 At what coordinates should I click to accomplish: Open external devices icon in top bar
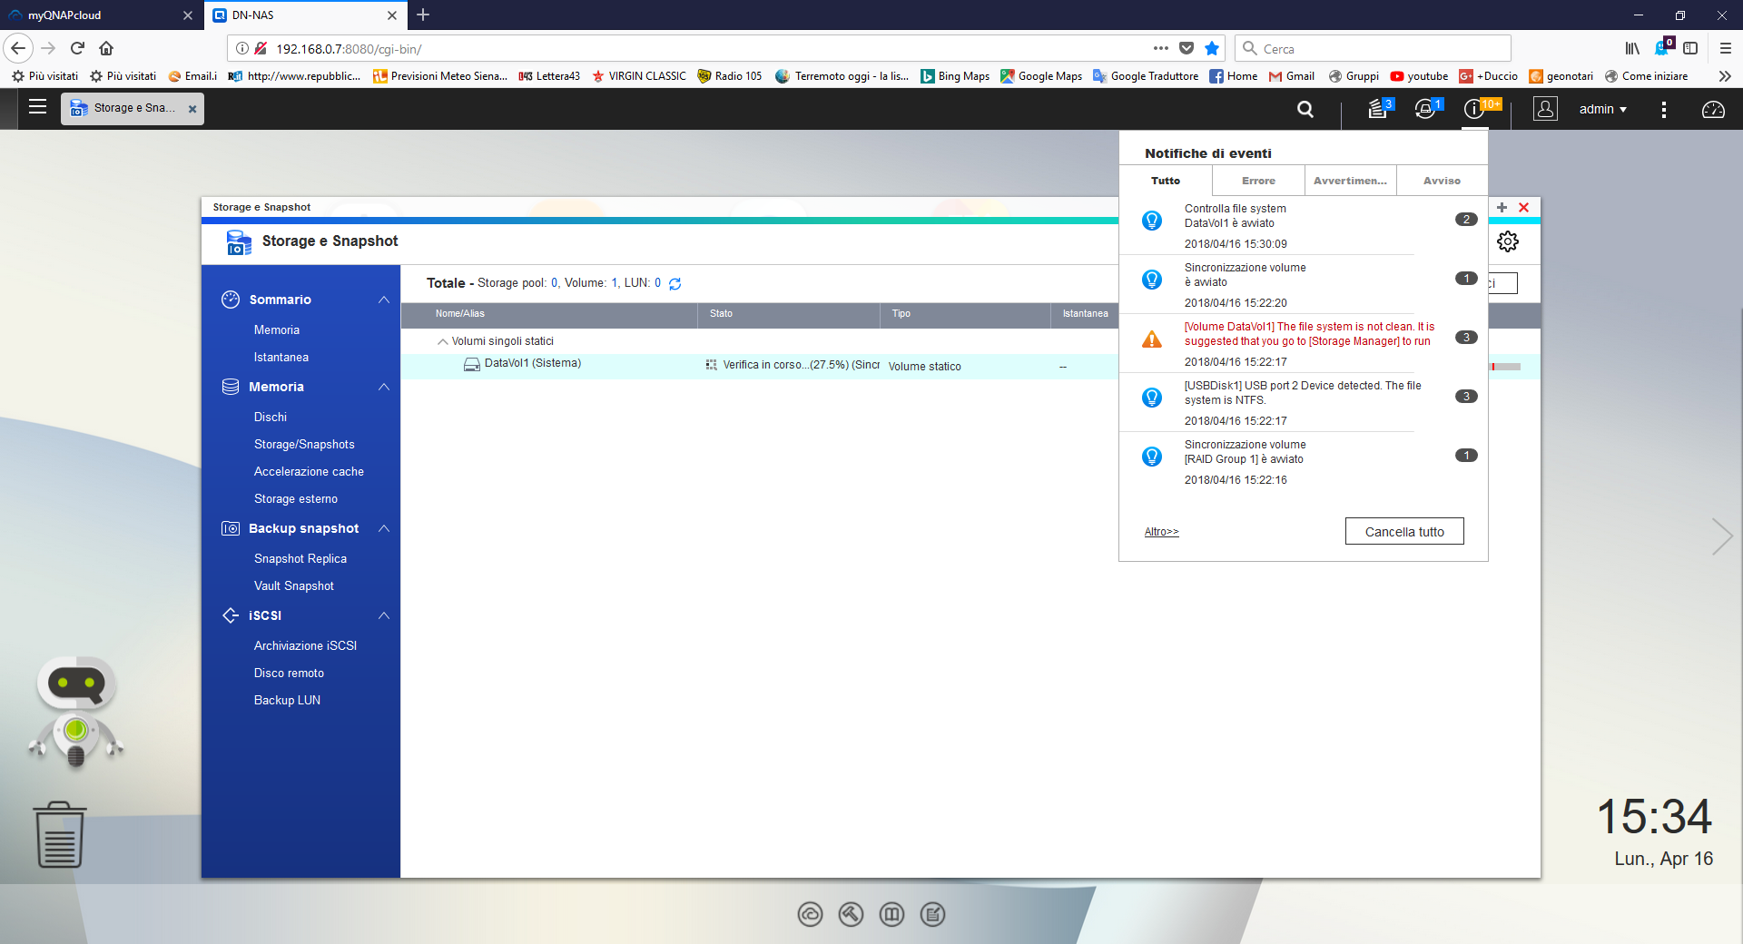click(x=1425, y=109)
